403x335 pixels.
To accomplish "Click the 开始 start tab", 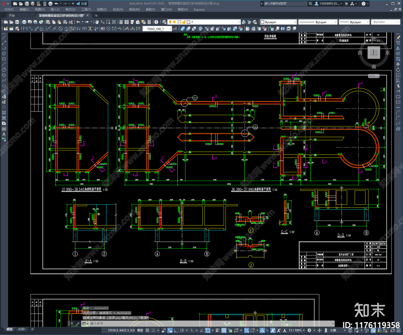I will click(12, 16).
